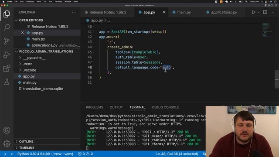Click the breadcrumb ellipsis after app.py

pos(109,20)
